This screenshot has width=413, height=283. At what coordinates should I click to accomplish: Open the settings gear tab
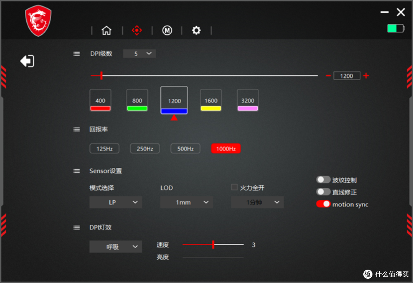coord(196,31)
